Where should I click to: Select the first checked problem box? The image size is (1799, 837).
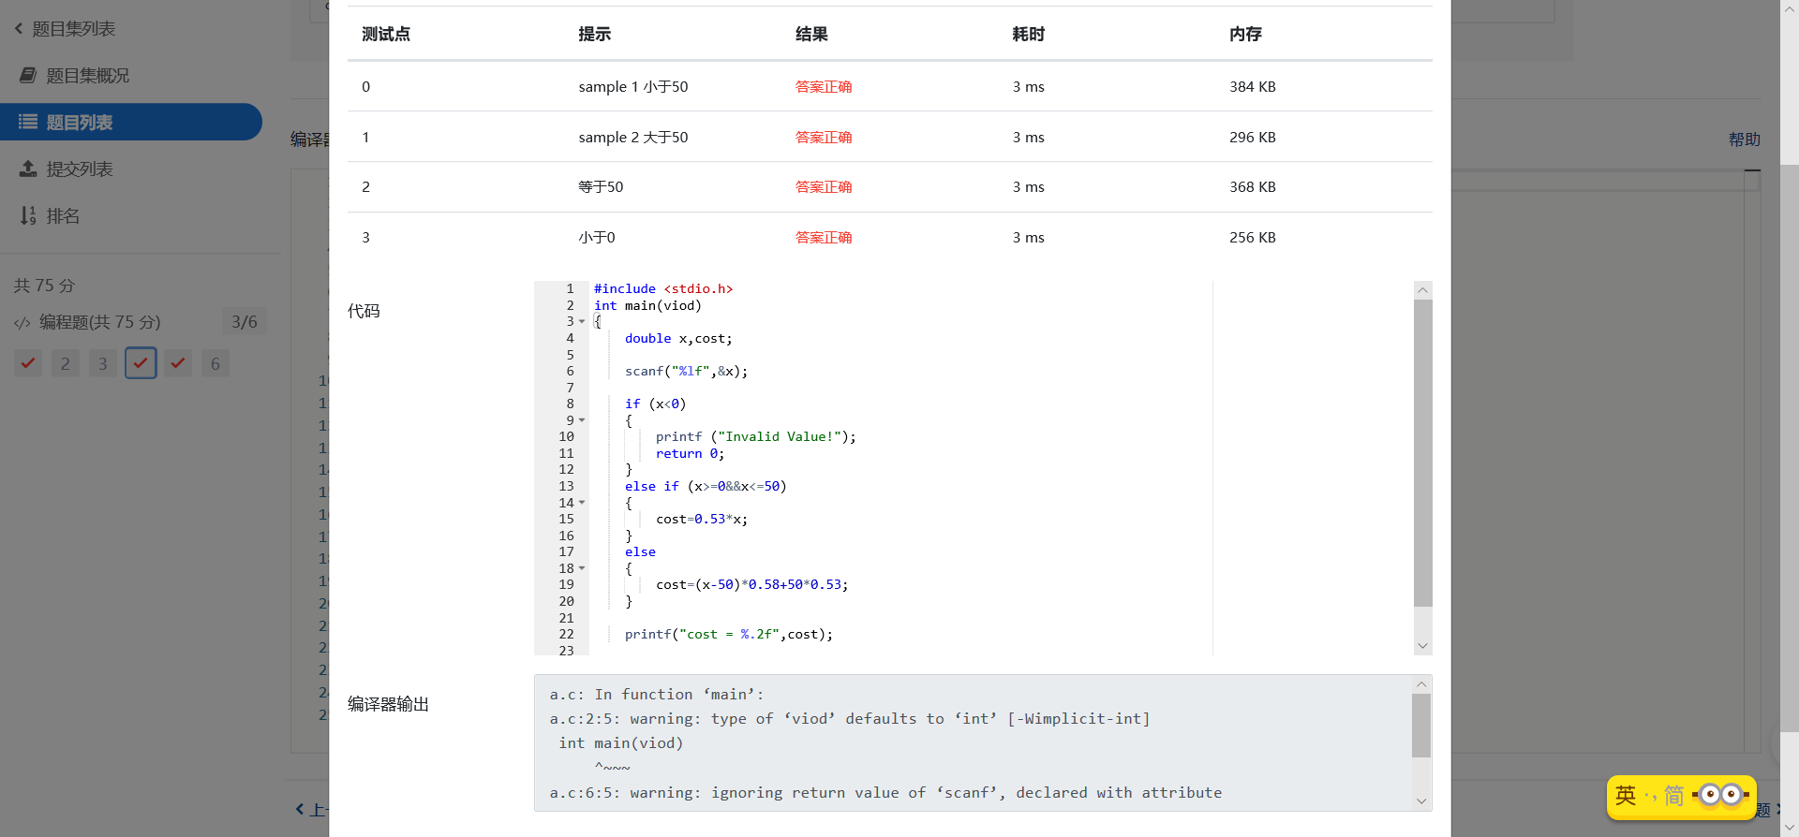(x=28, y=363)
